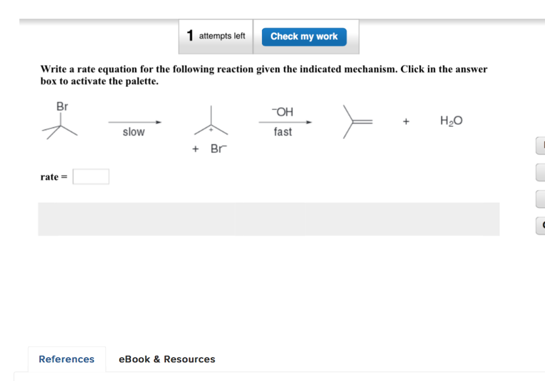Click the Br atom on the reactant
Screen dimensions: 545x381
pos(62,106)
